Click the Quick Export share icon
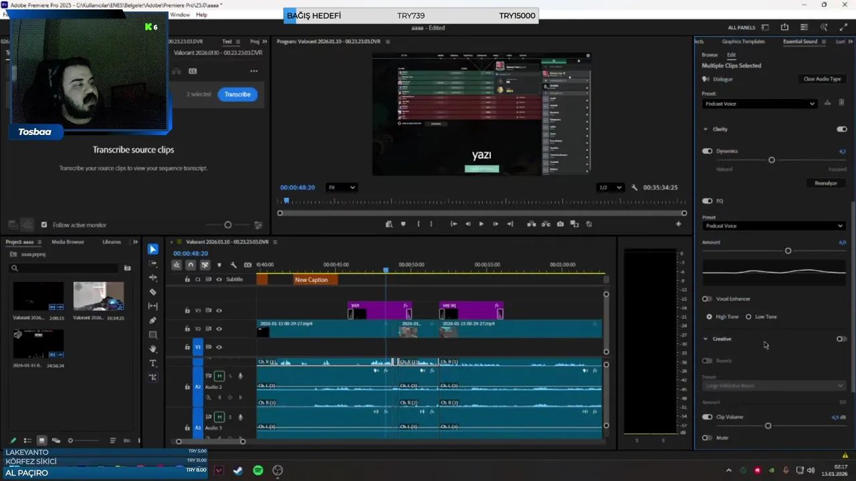Screen dimensions: 856x481 (x=784, y=27)
